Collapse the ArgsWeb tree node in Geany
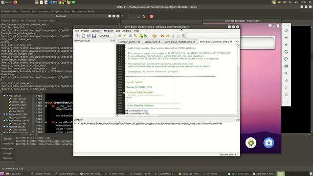The width and height of the screenshot is (313, 176). [x=4, y=127]
